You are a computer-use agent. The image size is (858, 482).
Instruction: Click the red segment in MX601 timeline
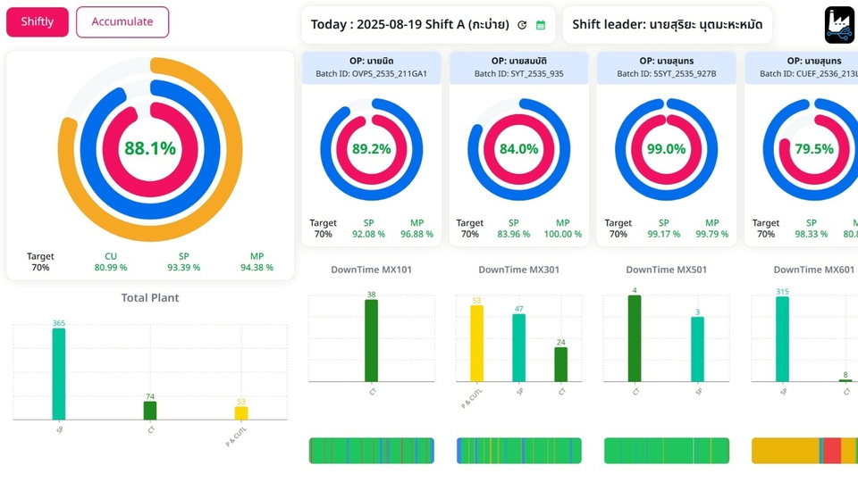tap(832, 451)
